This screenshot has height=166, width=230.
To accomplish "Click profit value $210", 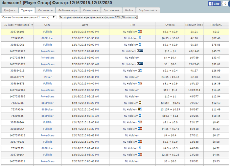I will click(216, 32).
